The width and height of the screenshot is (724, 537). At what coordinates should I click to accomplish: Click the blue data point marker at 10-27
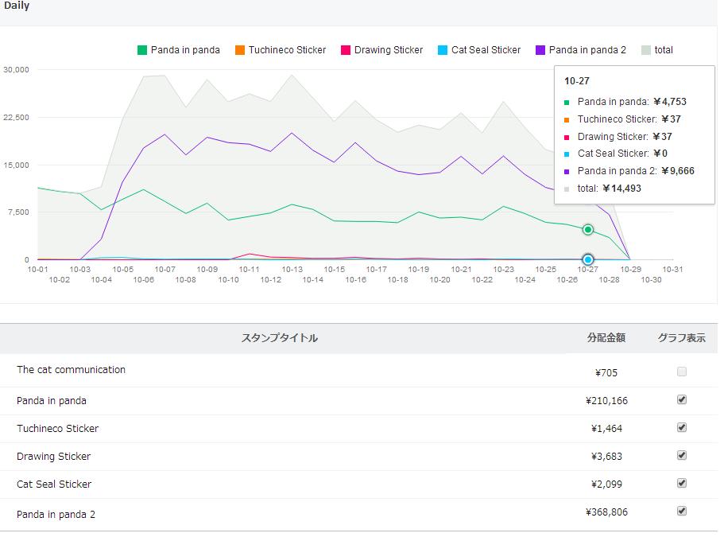(x=588, y=259)
